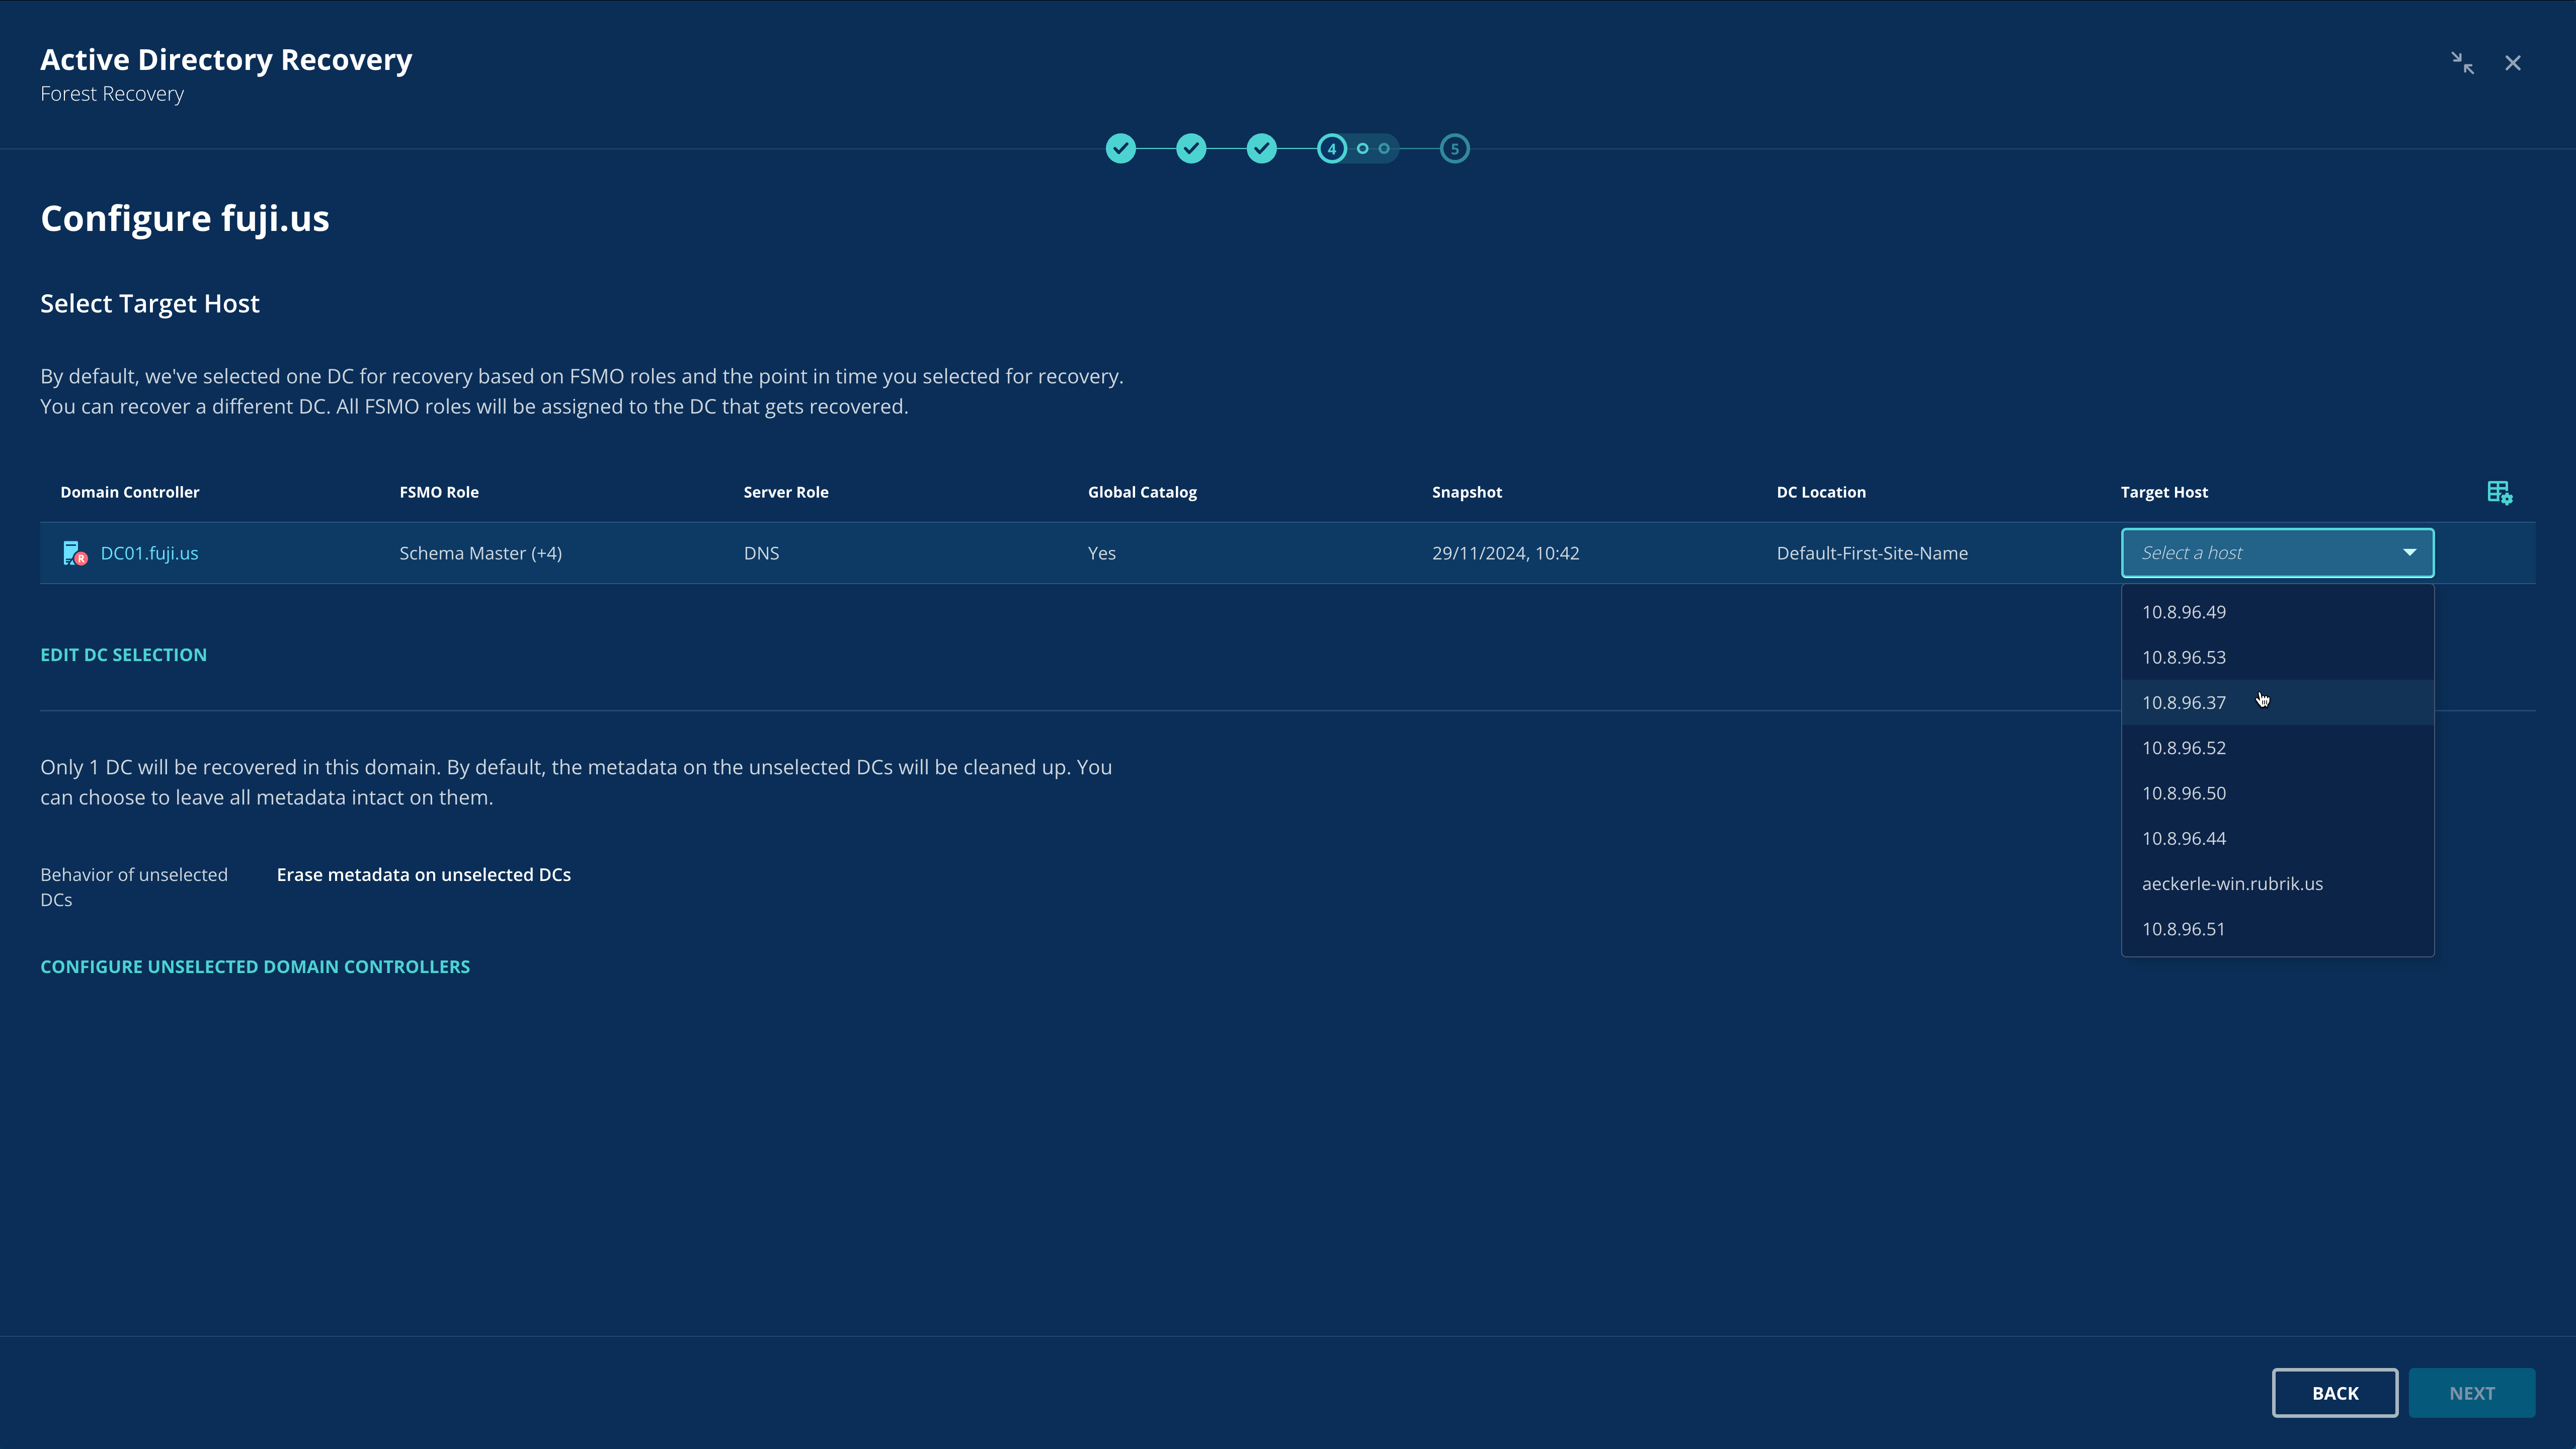Go to completed step two checkmark

(x=1191, y=148)
